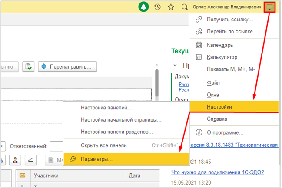Click Параметры in the settings submenu
The width and height of the screenshot is (282, 188).
[96, 159]
